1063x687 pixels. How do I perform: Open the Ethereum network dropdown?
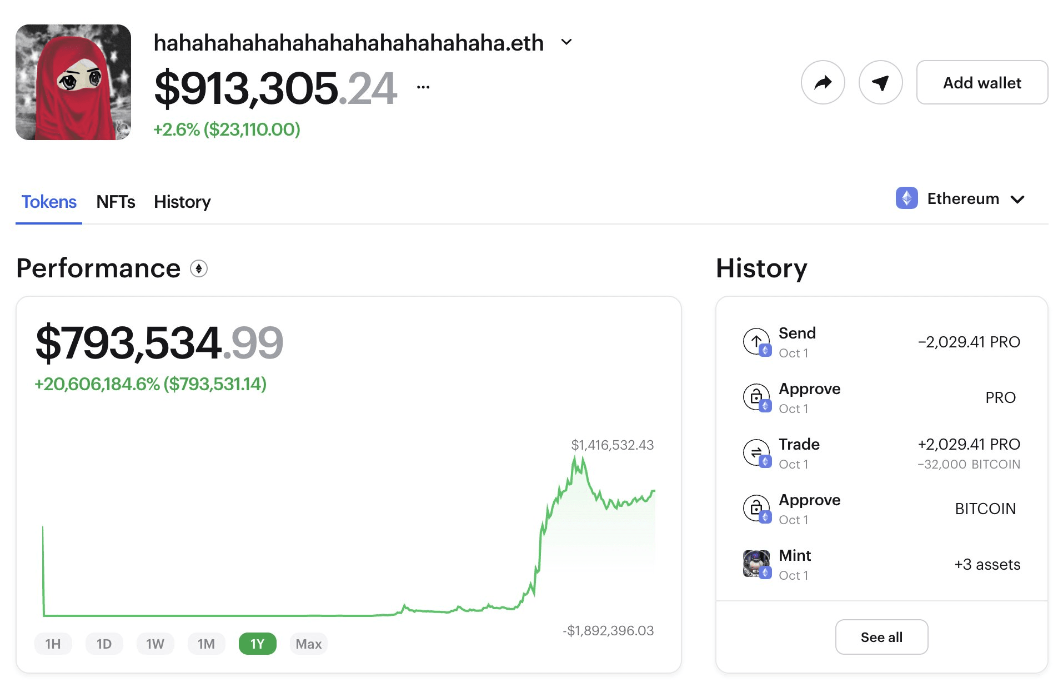(961, 198)
